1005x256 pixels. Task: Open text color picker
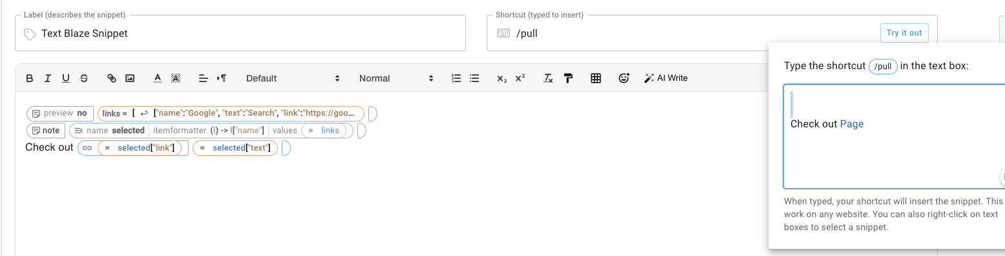pos(157,78)
